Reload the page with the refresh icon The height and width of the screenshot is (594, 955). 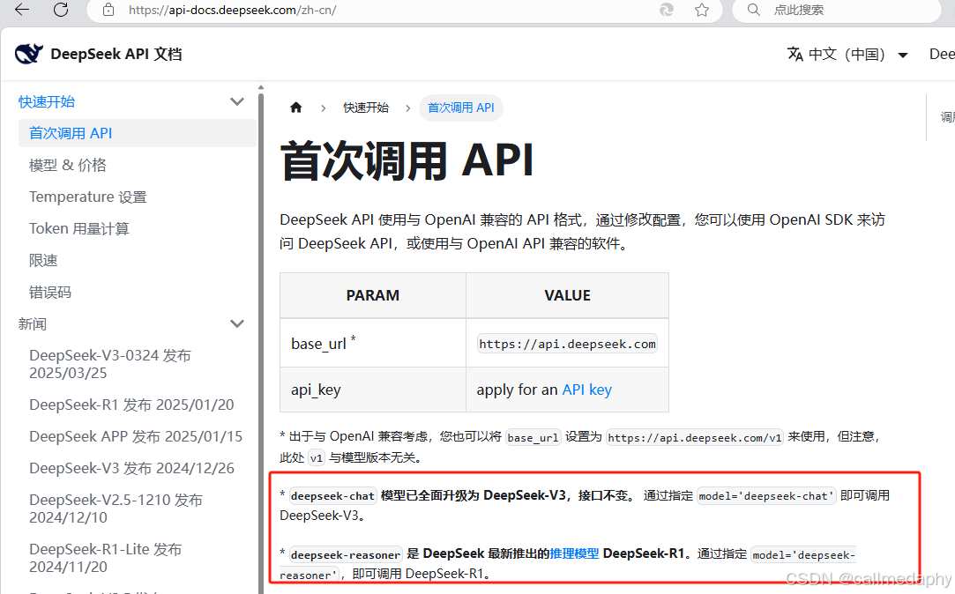[61, 9]
